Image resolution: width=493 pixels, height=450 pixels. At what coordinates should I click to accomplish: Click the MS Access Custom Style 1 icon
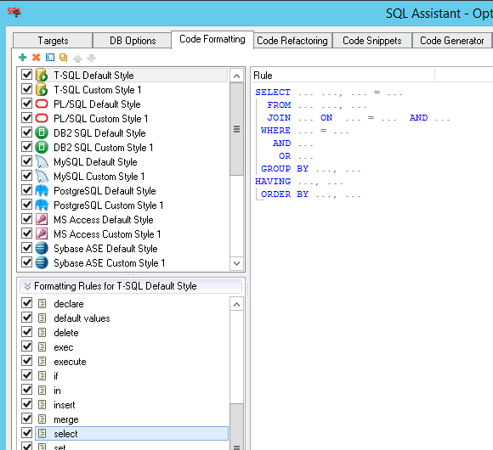pos(42,234)
